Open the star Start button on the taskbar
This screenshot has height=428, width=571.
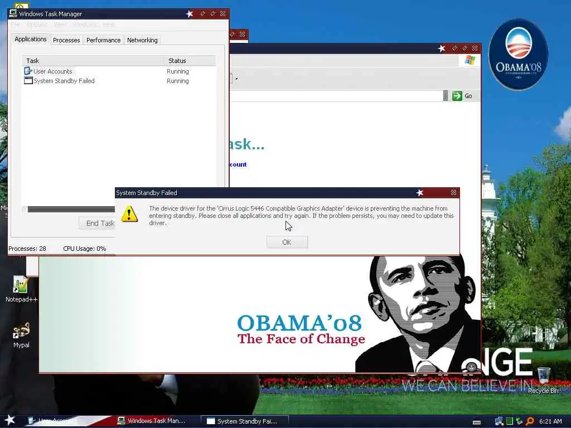pos(9,420)
